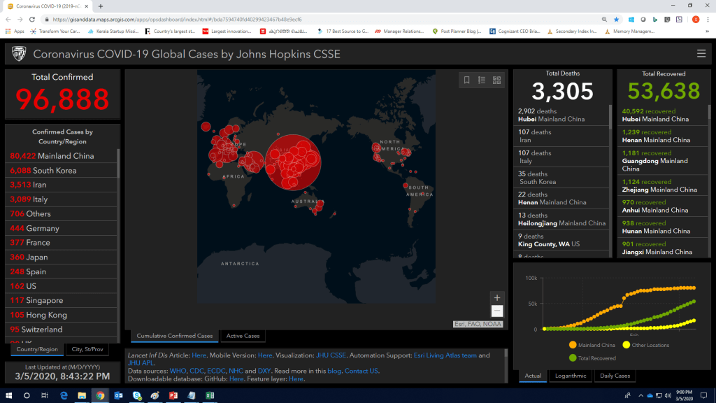Click the confirmed cases list scrollbar
716x403 pixels.
(x=118, y=238)
